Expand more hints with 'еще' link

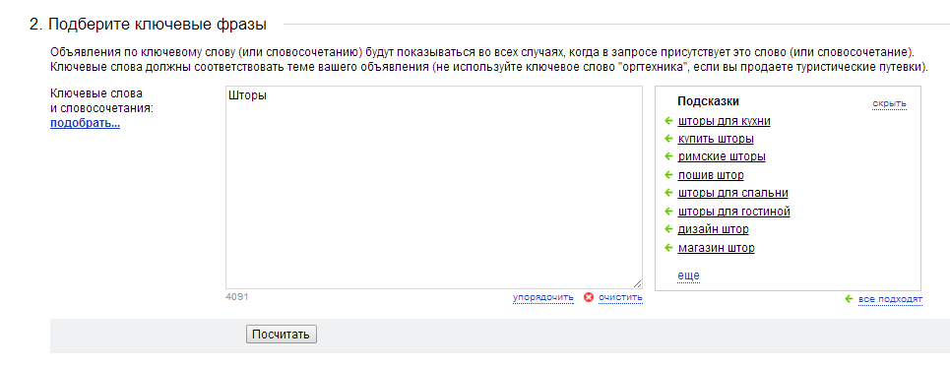click(688, 275)
